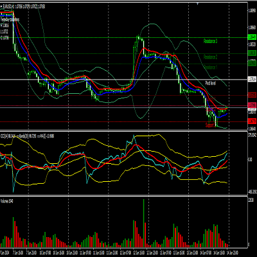Click the bright red Support 3 price tag
Screen dimensions: 257x257
[x=252, y=121]
